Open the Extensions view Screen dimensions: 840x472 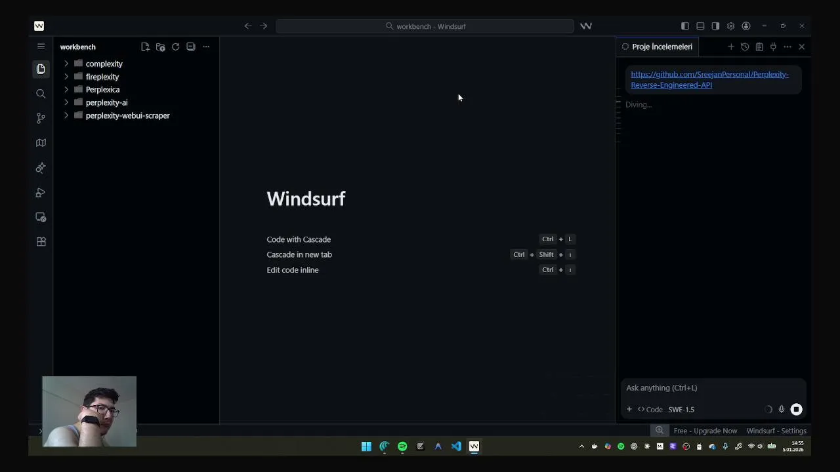41,242
